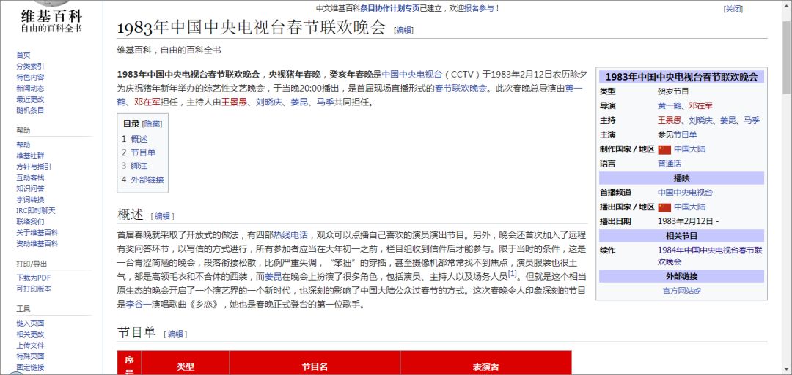The width and height of the screenshot is (792, 375).
Task: Open 新闻动态 in the sidebar
Action: pos(30,89)
